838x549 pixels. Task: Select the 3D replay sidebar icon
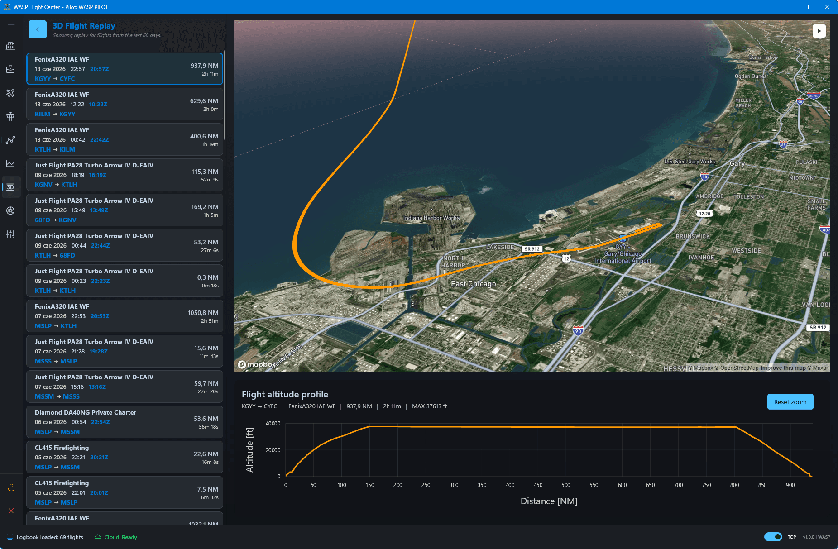10,187
